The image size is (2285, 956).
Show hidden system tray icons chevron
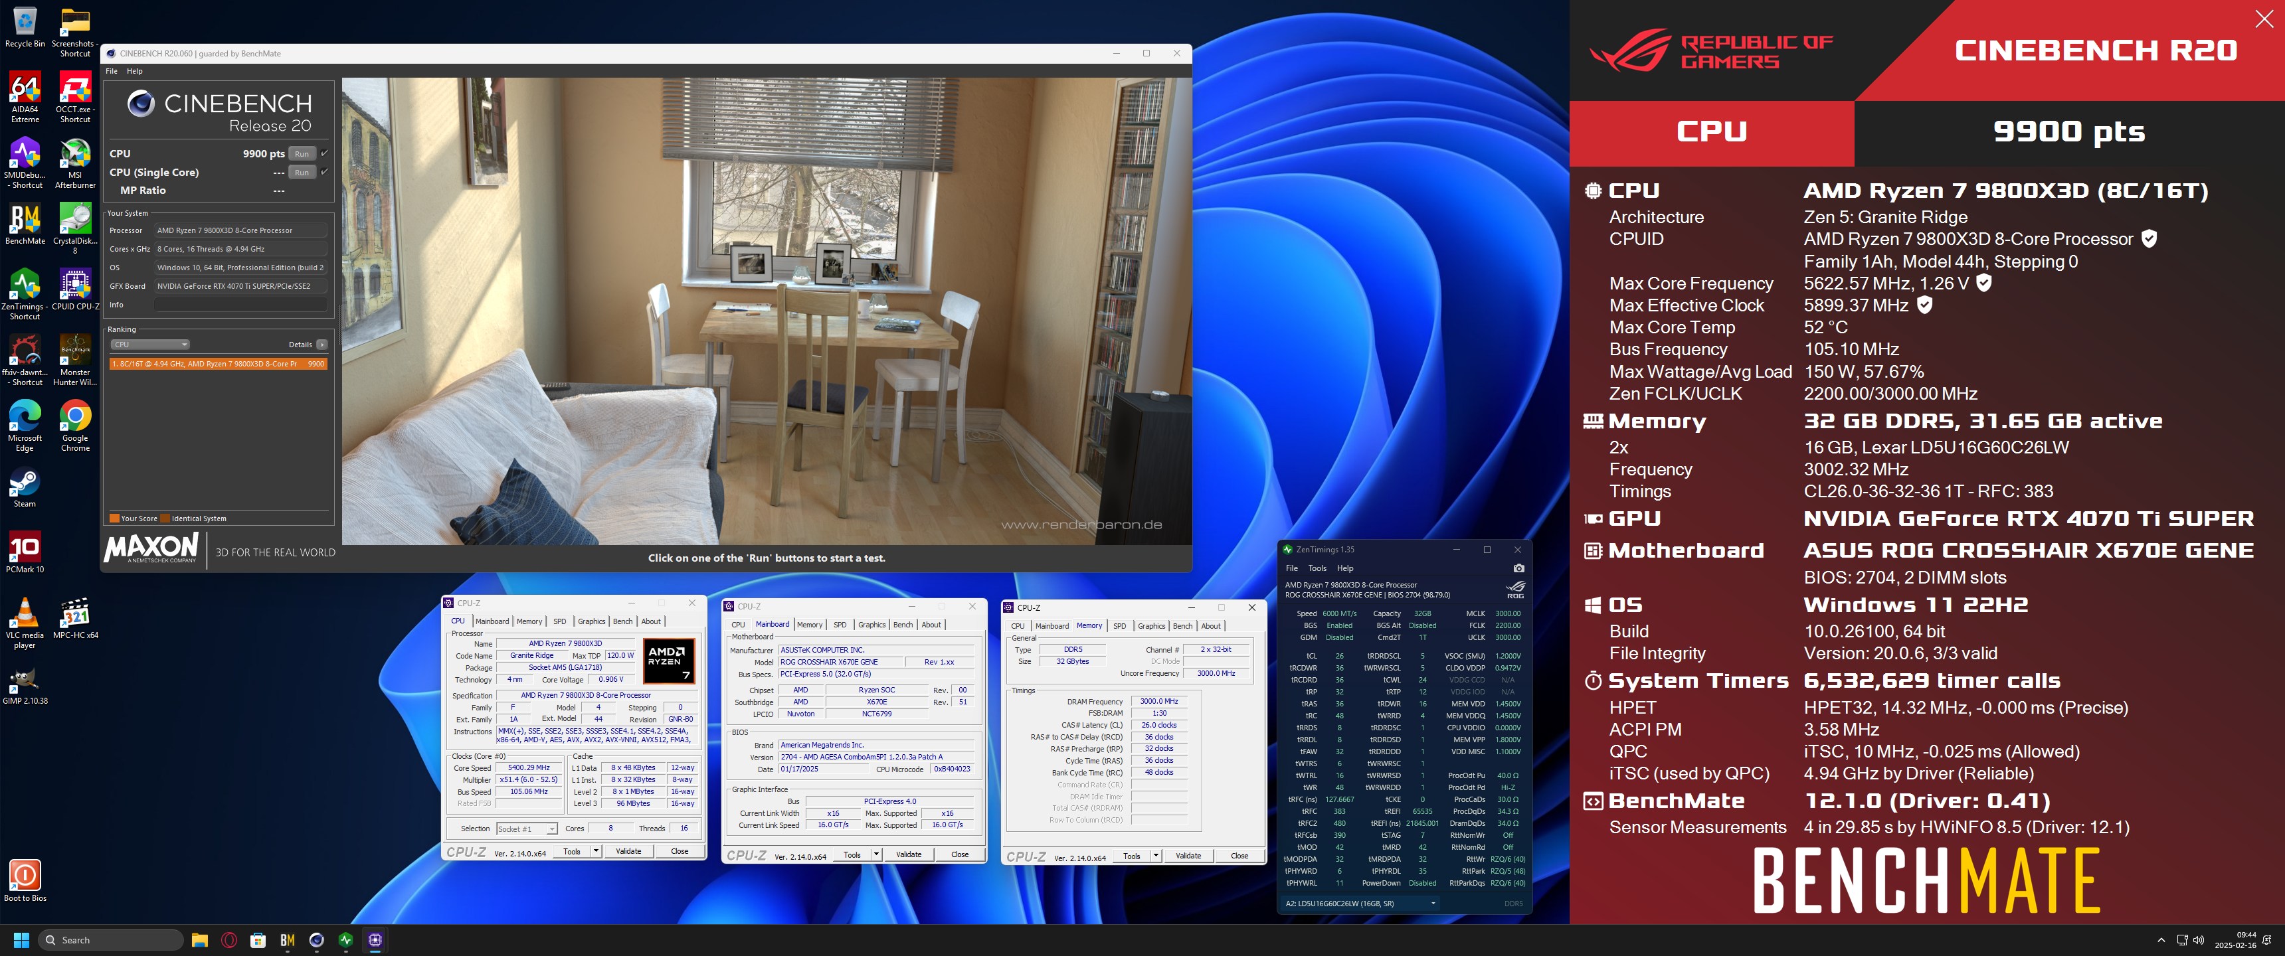tap(2161, 940)
